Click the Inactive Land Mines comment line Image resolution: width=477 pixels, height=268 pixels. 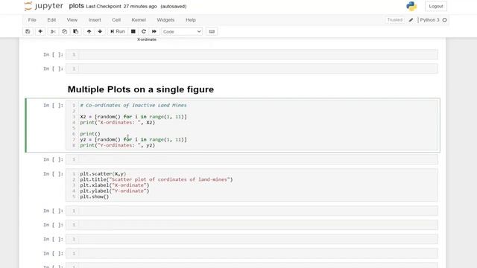coord(133,105)
